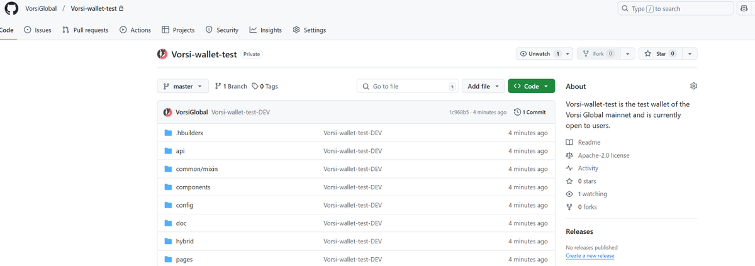Viewport: 755px width, 266px height.
Task: Click the Activity link in About
Action: click(588, 169)
